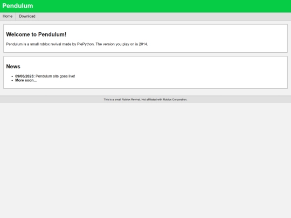Open the Home navigation tab
This screenshot has height=218, width=291.
[8, 16]
